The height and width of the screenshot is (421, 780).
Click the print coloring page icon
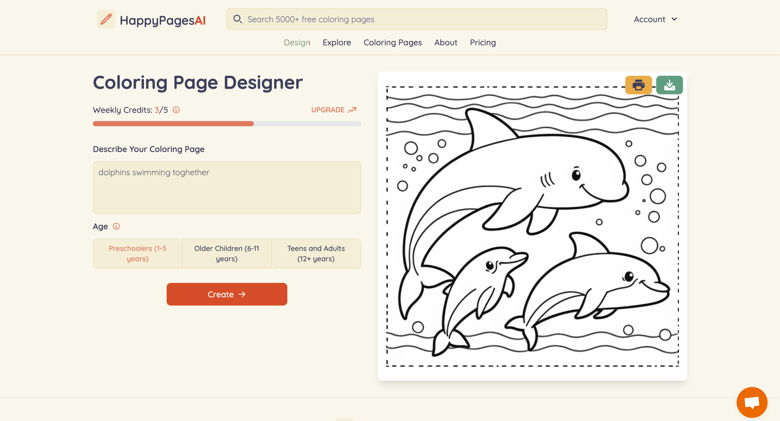pyautogui.click(x=638, y=85)
